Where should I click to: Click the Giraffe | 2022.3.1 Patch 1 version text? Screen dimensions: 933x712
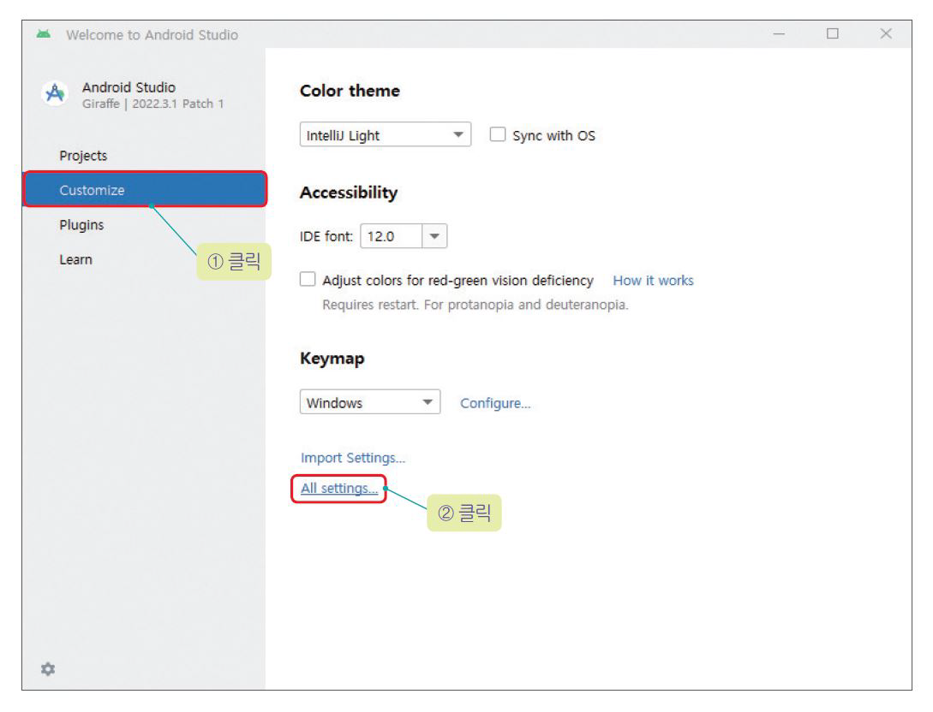(153, 104)
